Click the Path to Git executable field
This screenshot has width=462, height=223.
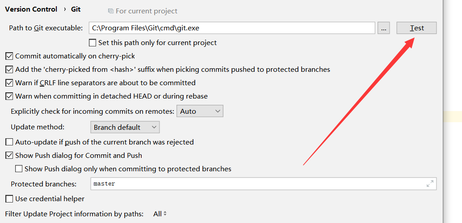click(231, 28)
